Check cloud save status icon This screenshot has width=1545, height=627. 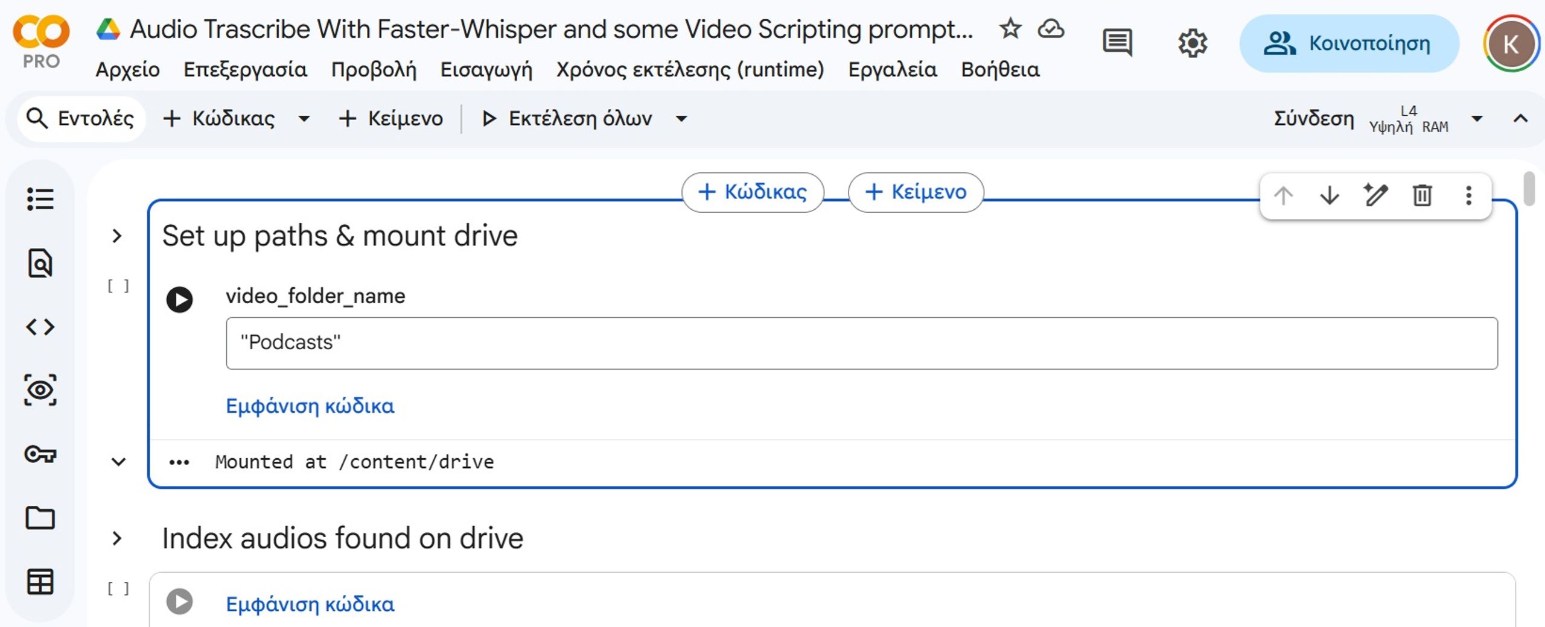click(x=1051, y=28)
